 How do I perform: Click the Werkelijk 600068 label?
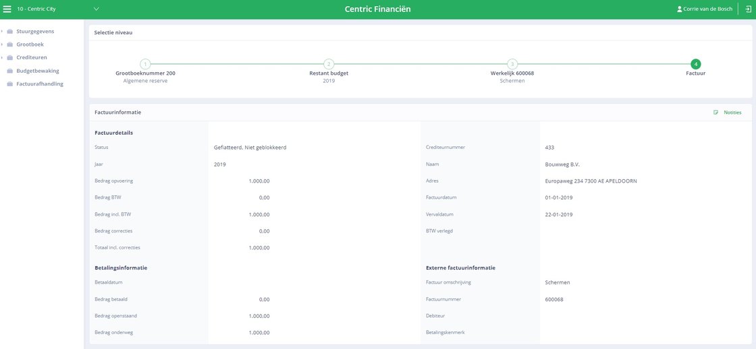coord(512,73)
